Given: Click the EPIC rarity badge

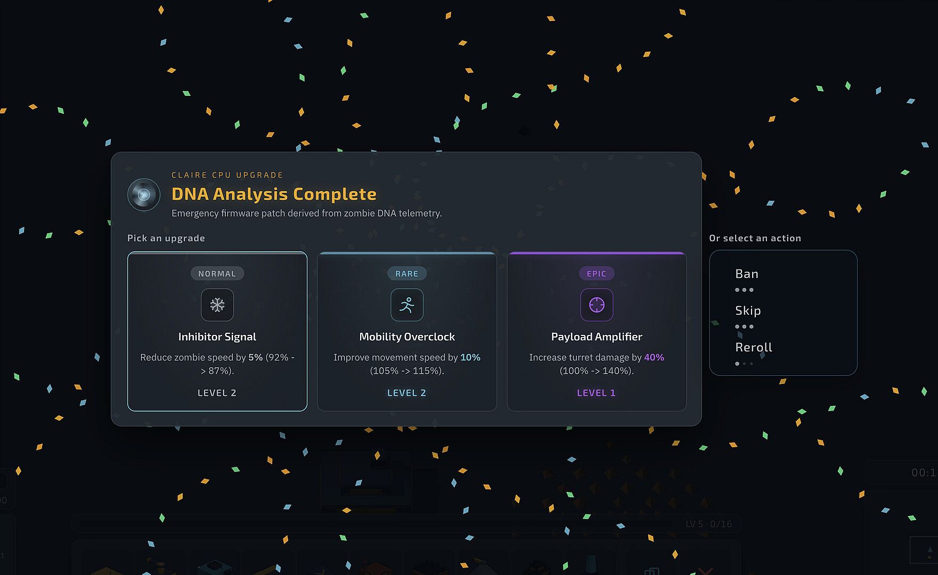Looking at the screenshot, I should click(597, 274).
